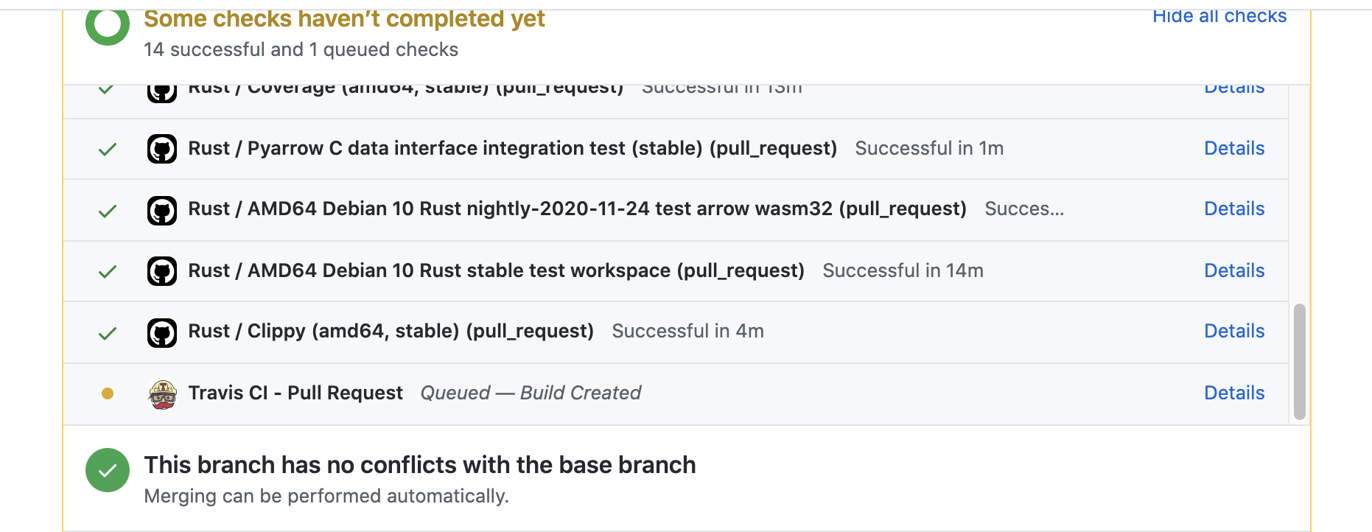Click the Travis CI mascot avatar

point(162,394)
